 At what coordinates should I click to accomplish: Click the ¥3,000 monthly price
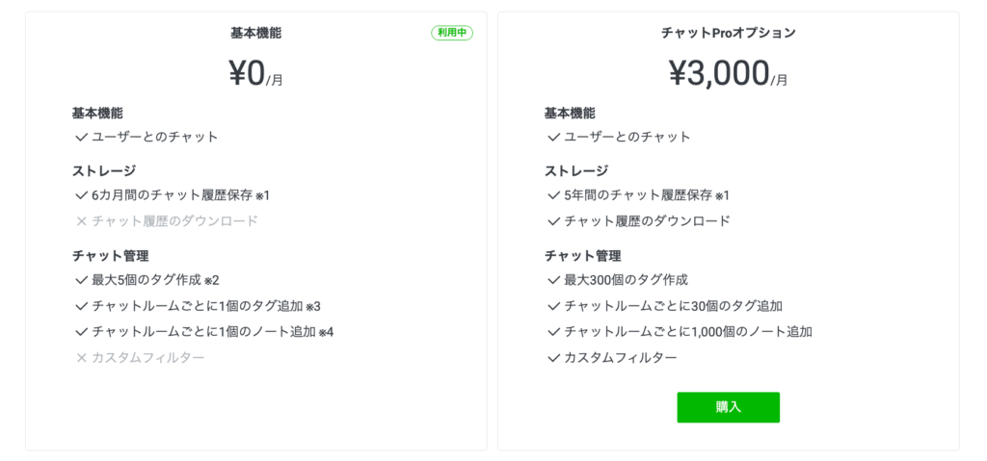click(x=719, y=73)
